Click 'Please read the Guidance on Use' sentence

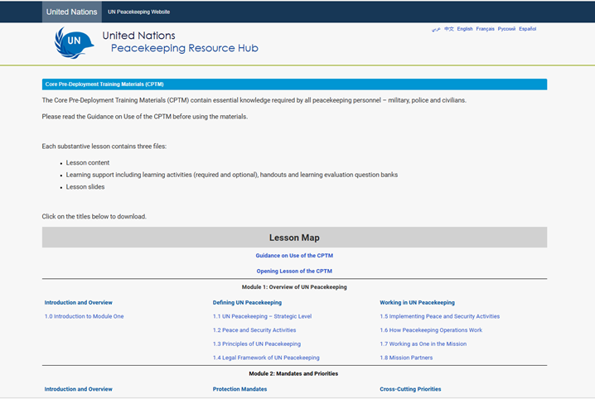pyautogui.click(x=144, y=117)
